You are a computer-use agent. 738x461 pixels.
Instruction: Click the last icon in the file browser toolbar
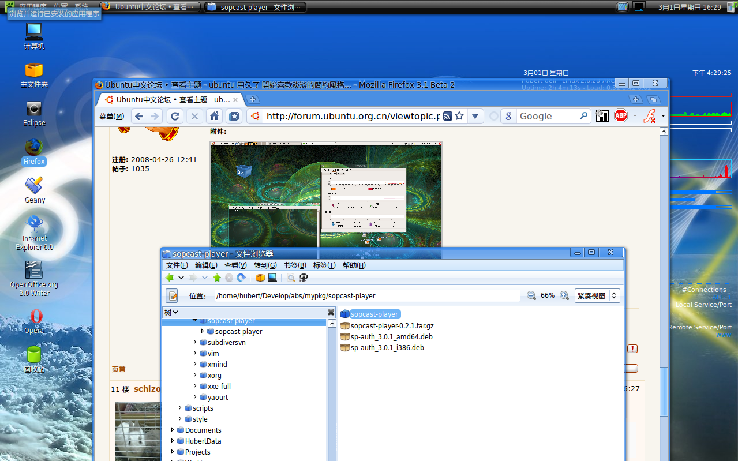[x=304, y=278]
